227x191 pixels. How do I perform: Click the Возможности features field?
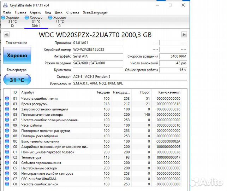coord(130,83)
